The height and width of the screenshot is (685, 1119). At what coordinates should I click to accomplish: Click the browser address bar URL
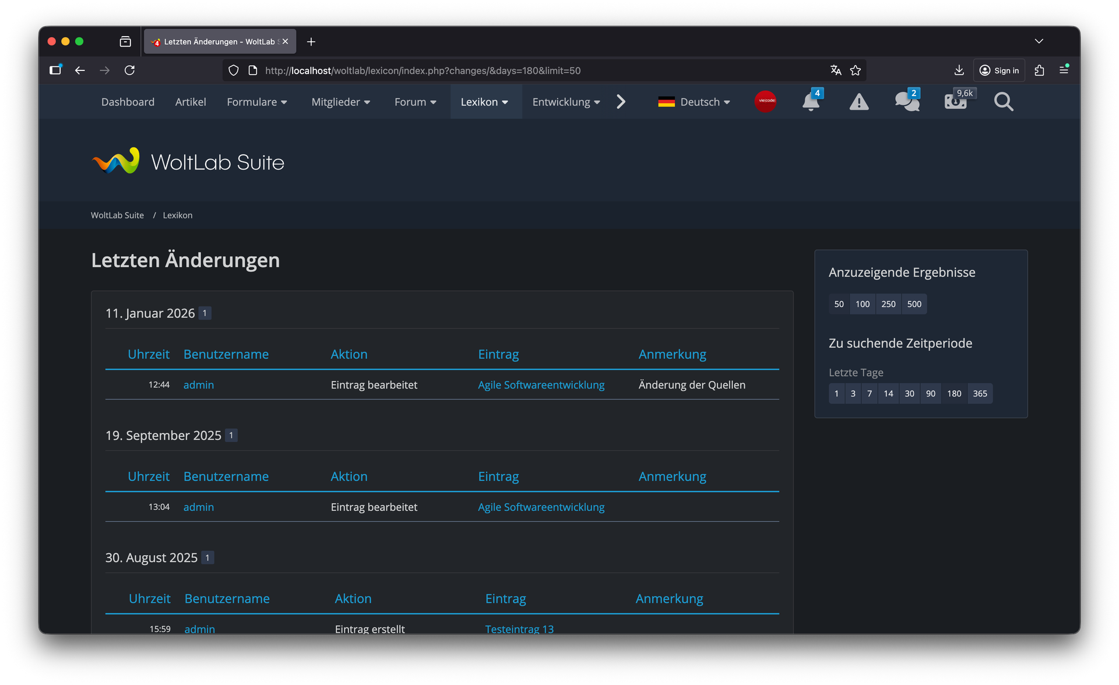423,70
